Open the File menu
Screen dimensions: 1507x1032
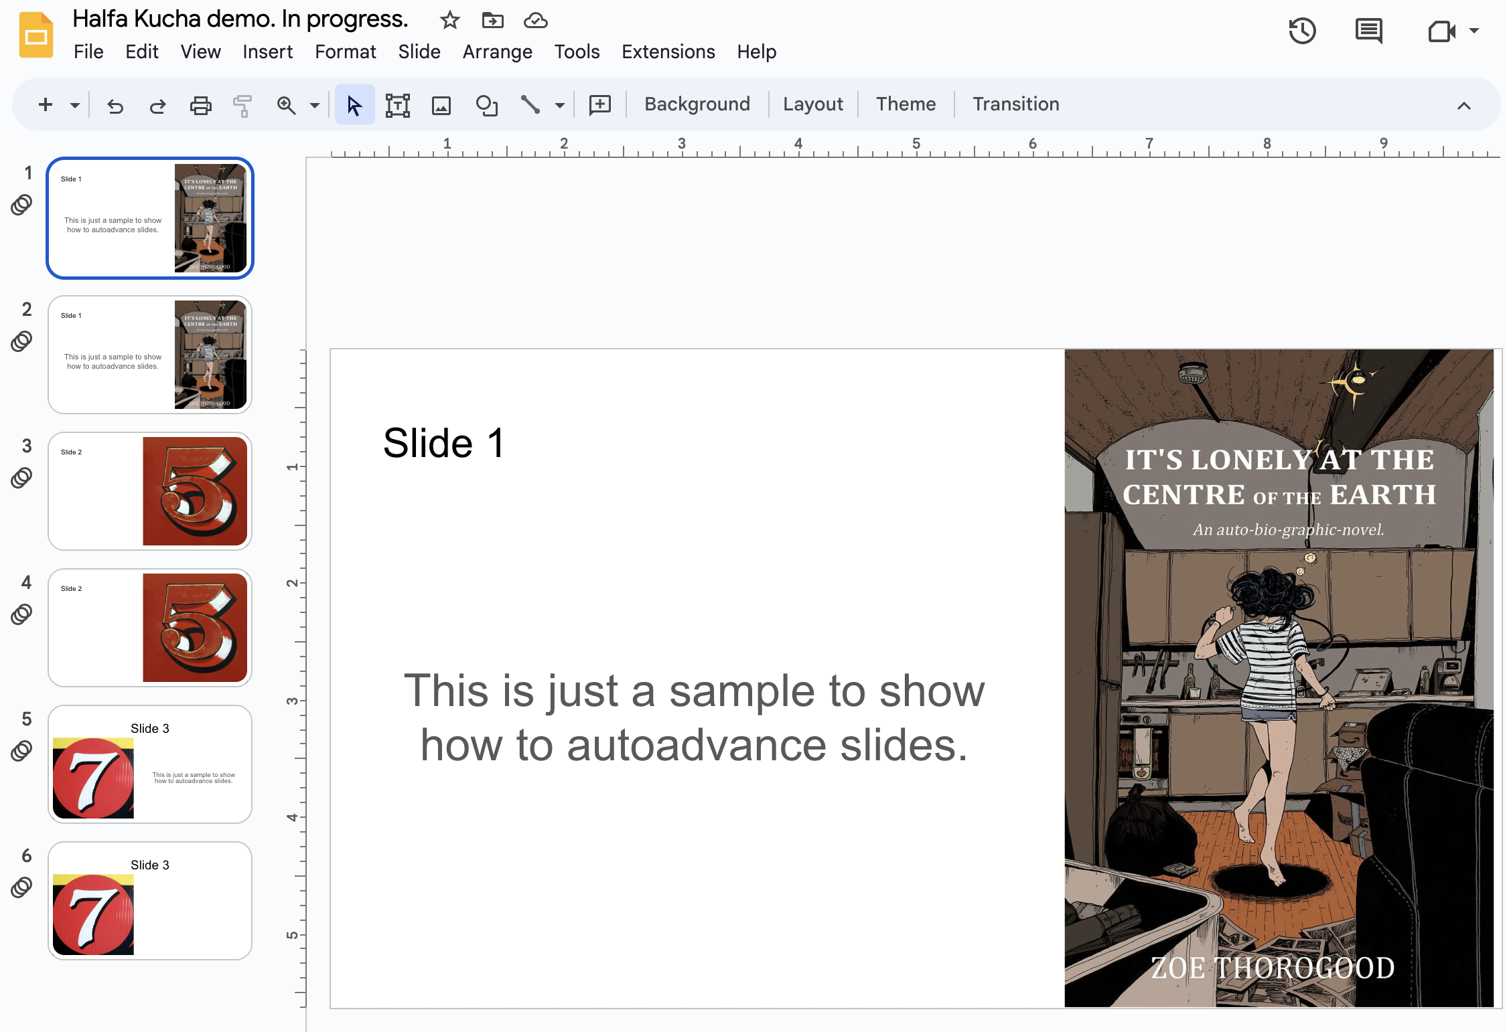(x=88, y=52)
